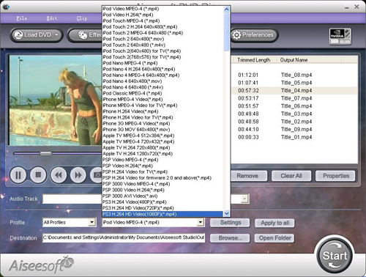Click the profile list scroll up arrow
The image size is (366, 277).
click(227, 10)
